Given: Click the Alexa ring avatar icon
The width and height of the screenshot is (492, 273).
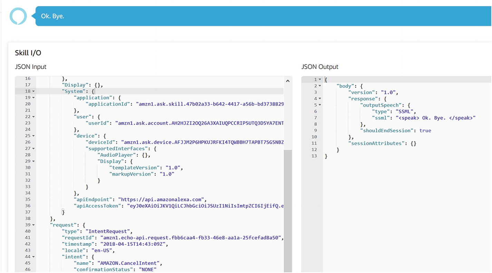Looking at the screenshot, I should click(18, 16).
